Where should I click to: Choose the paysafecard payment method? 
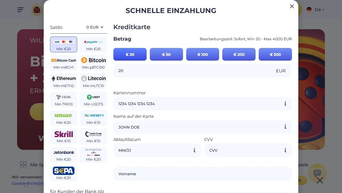coord(93,44)
